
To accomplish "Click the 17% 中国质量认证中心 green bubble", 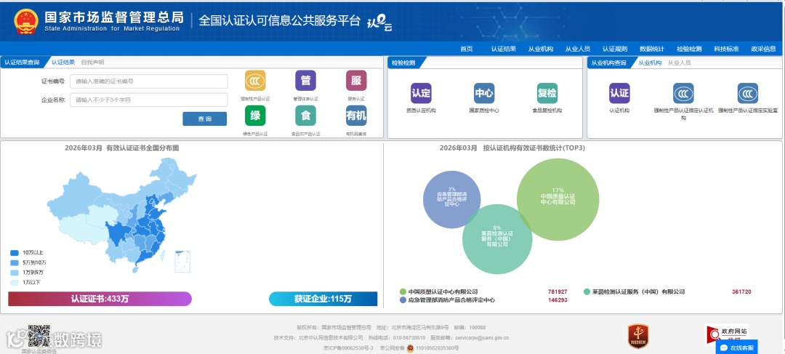I will tap(558, 199).
